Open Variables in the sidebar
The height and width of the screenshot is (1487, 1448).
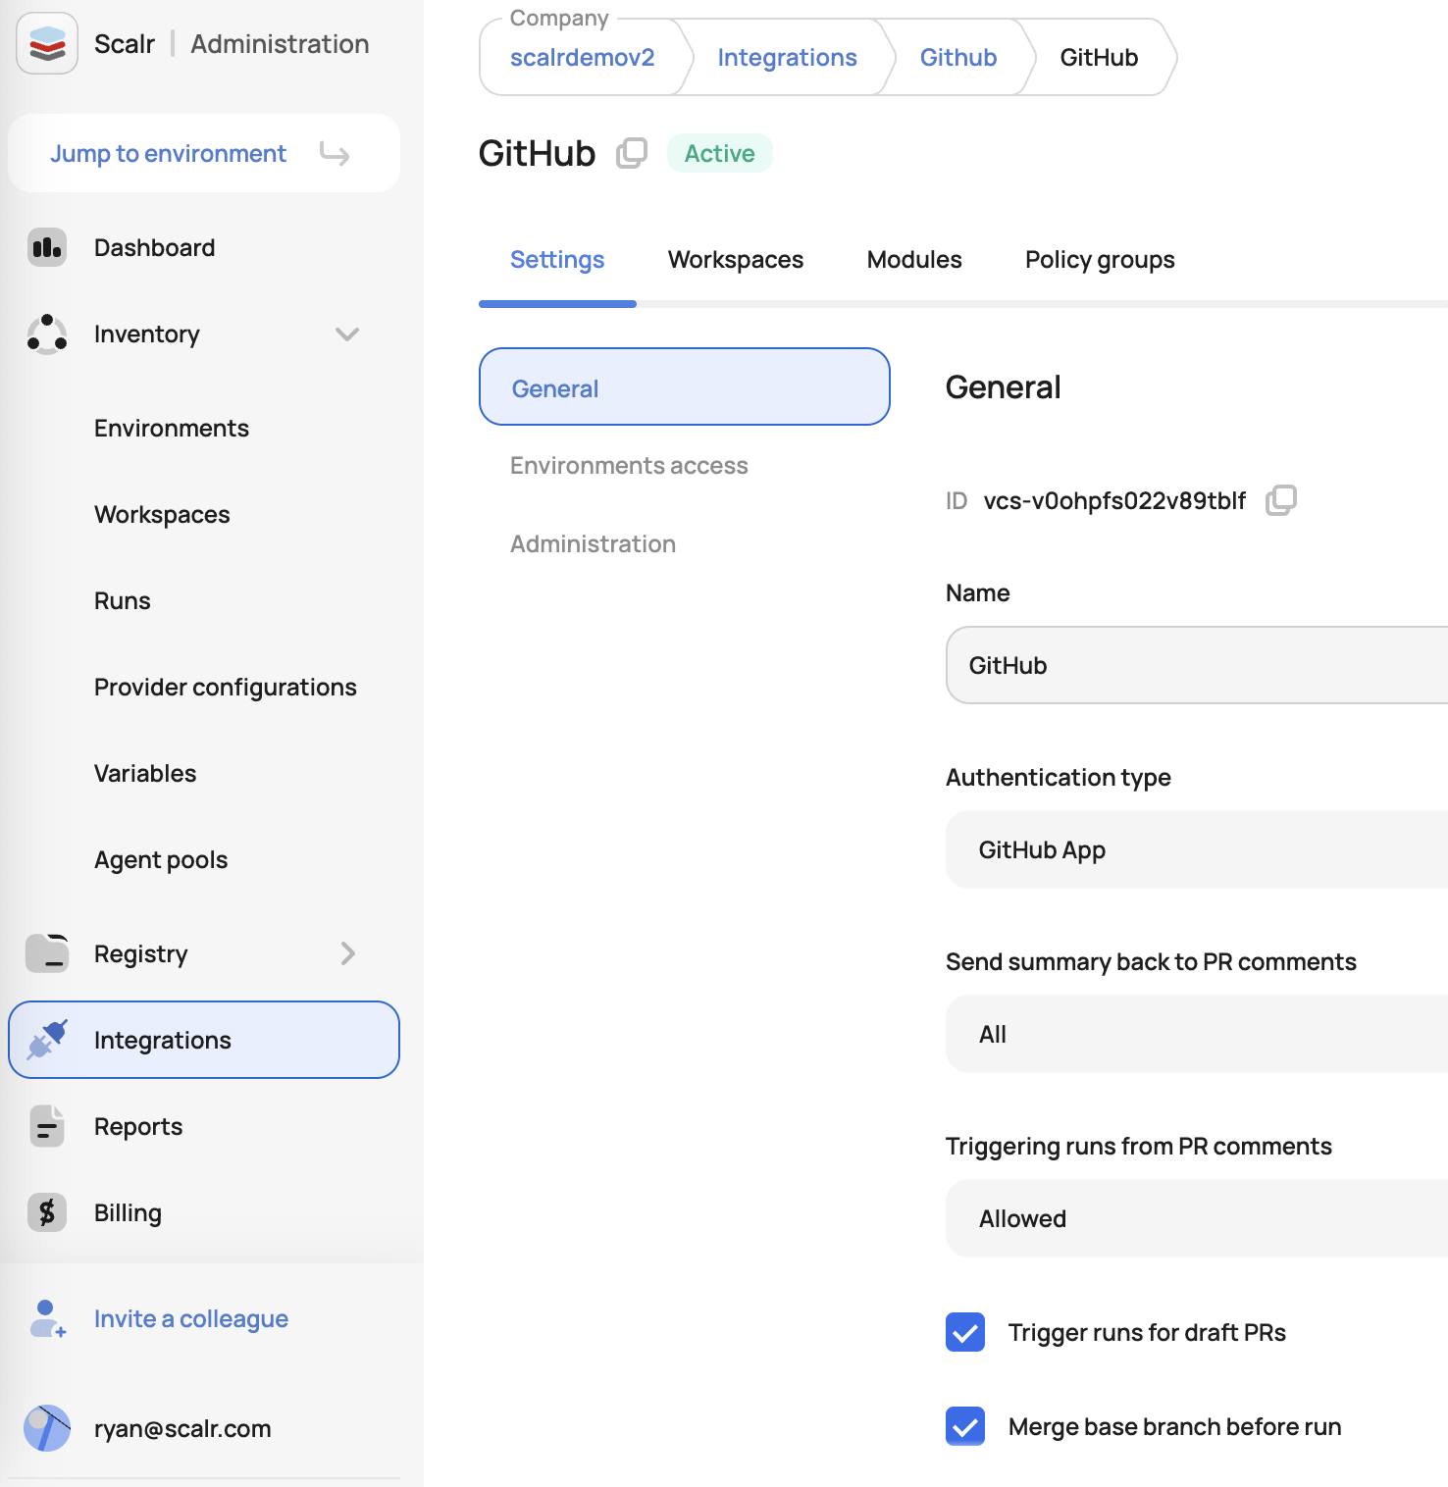[x=145, y=774]
